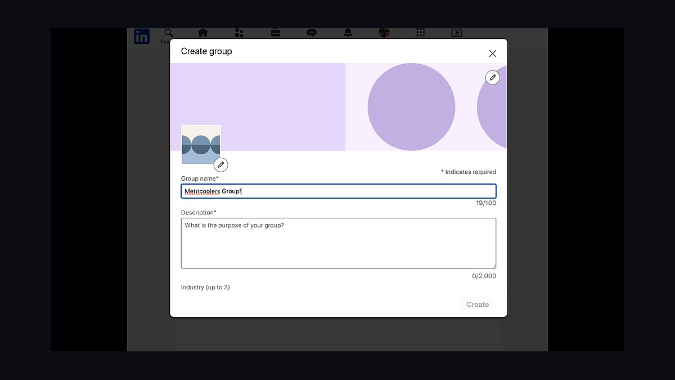The height and width of the screenshot is (380, 675).
Task: Close the Create group dialog
Action: (493, 53)
